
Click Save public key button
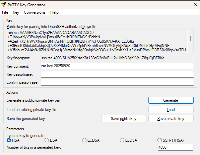(124, 119)
